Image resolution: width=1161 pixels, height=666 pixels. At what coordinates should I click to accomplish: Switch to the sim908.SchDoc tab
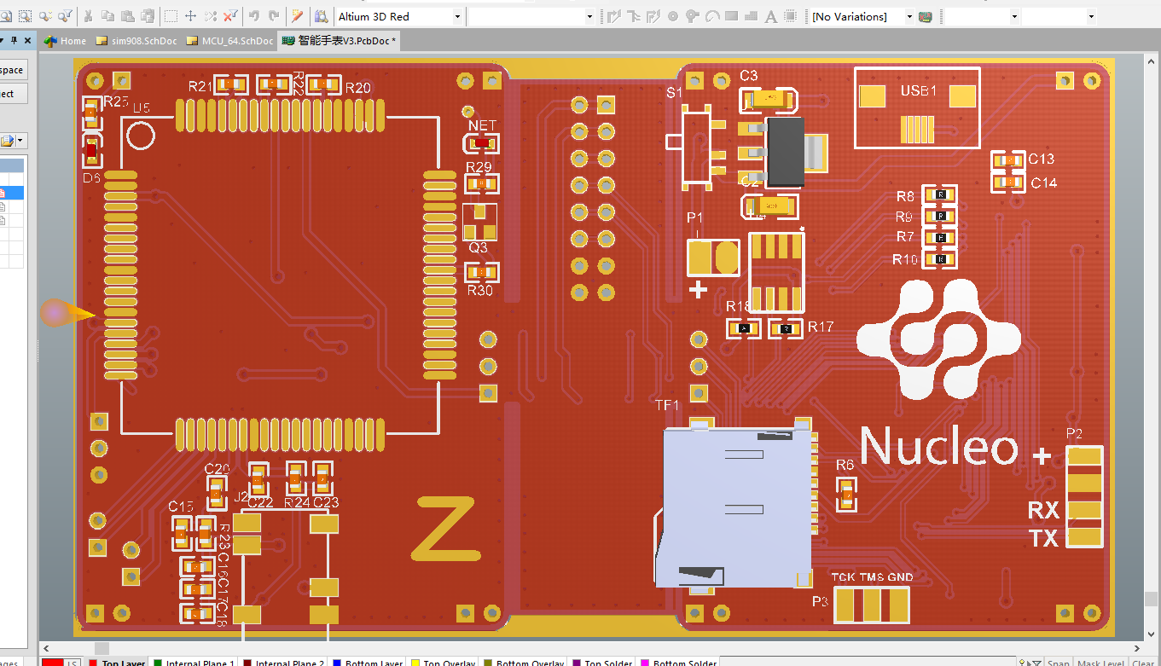pyautogui.click(x=136, y=41)
